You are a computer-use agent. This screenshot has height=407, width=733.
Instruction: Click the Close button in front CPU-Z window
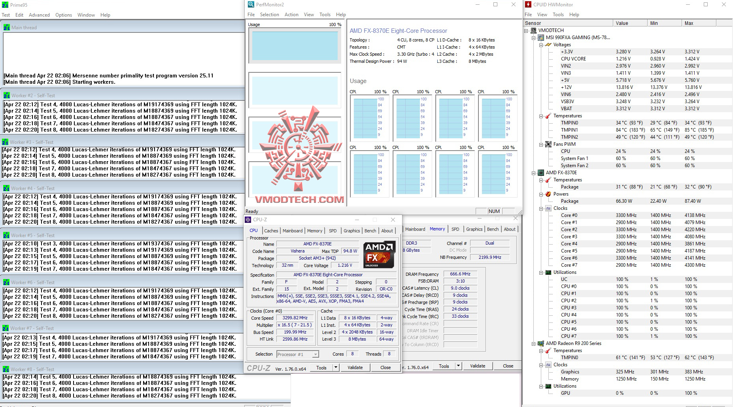click(x=385, y=367)
